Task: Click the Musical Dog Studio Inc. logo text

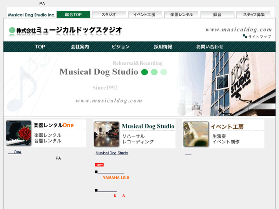Action: 31,15
